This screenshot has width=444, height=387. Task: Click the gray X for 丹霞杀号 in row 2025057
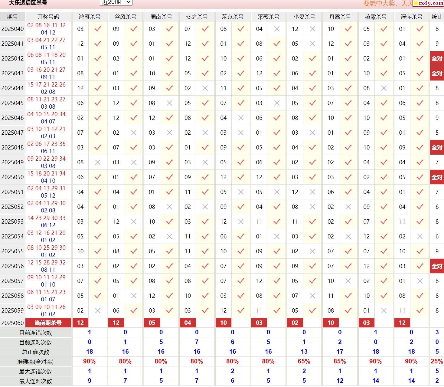coord(348,281)
